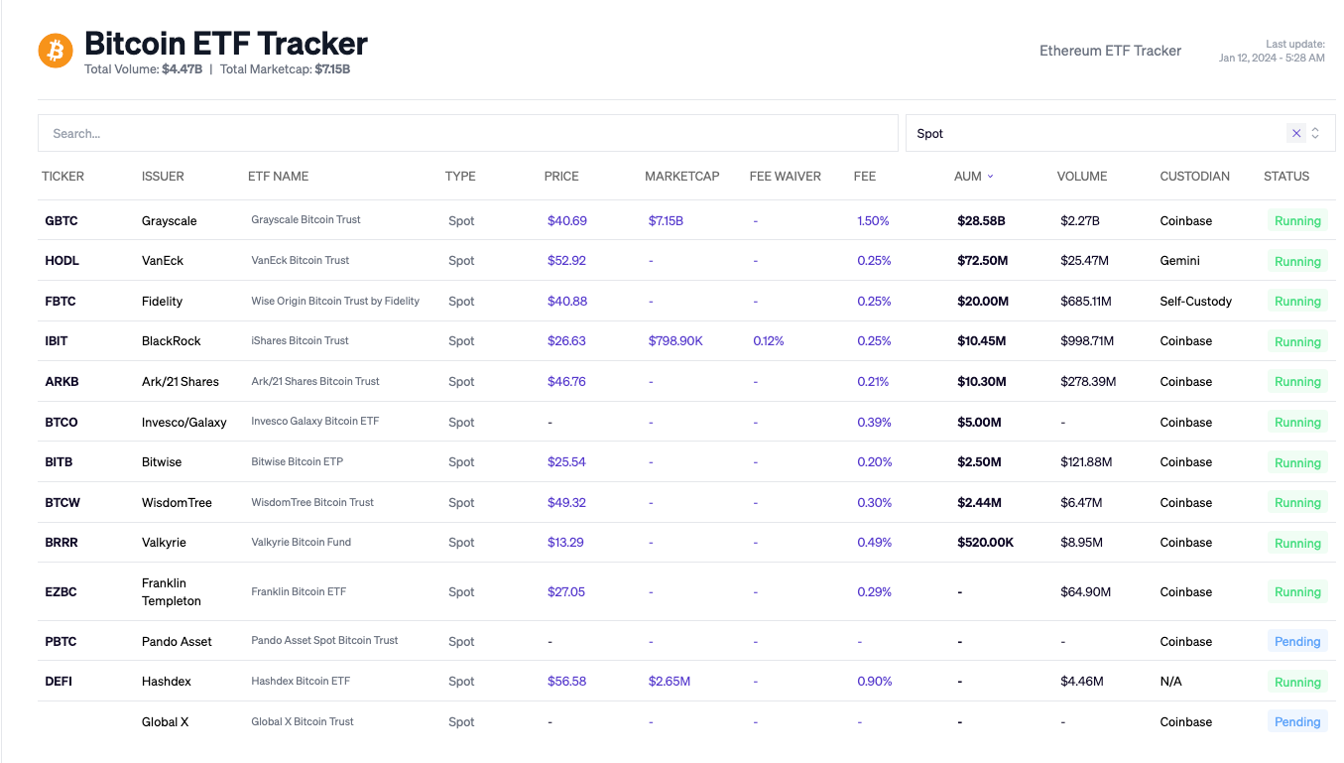1344x763 pixels.
Task: Click the Franklin Templeton issuer cell
Action: 172,592
